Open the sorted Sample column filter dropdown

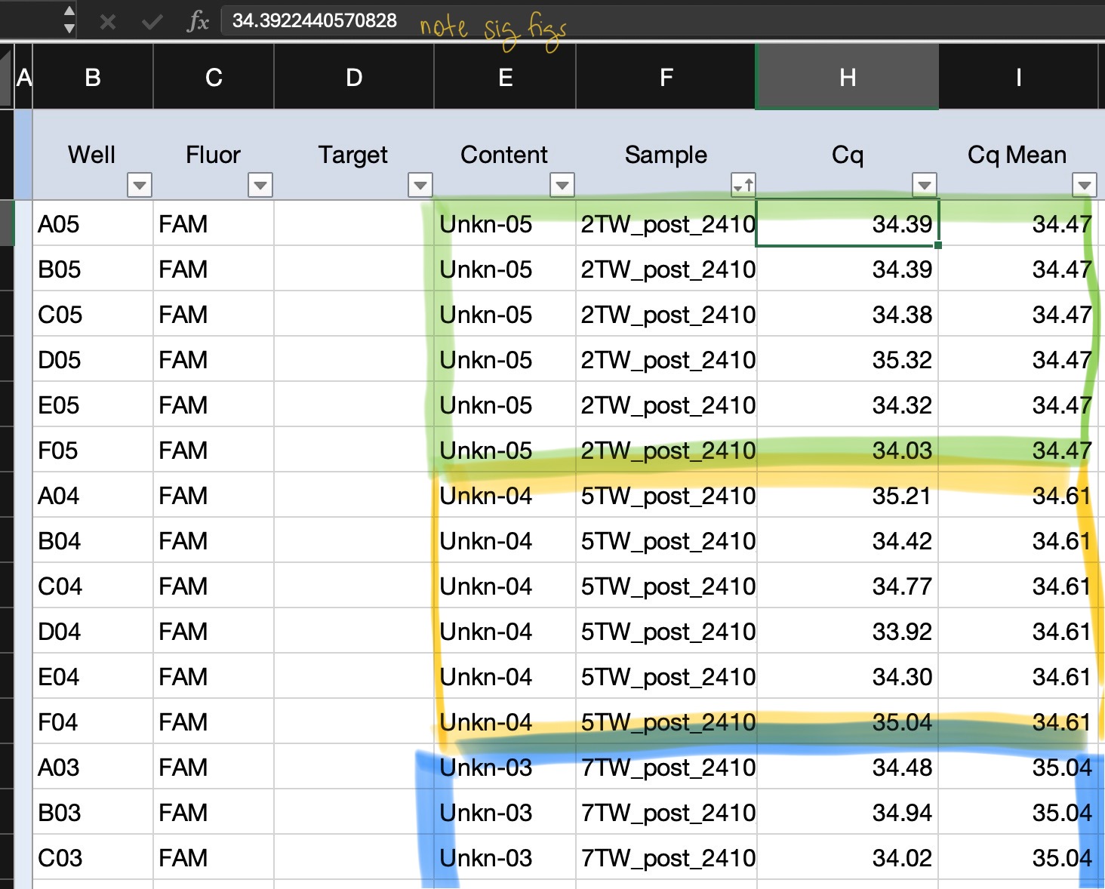tap(743, 185)
